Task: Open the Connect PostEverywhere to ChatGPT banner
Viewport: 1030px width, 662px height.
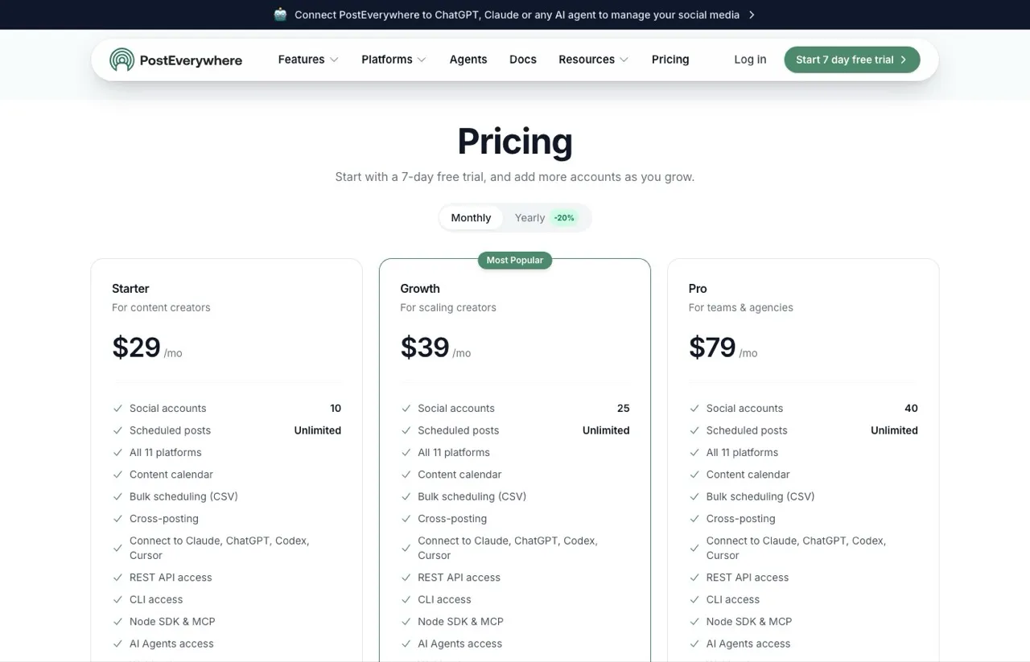Action: [515, 14]
